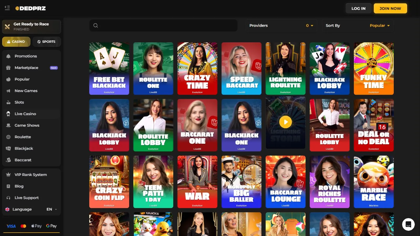The width and height of the screenshot is (420, 236).
Task: Play the Lightning Storm game preview
Action: [285, 122]
